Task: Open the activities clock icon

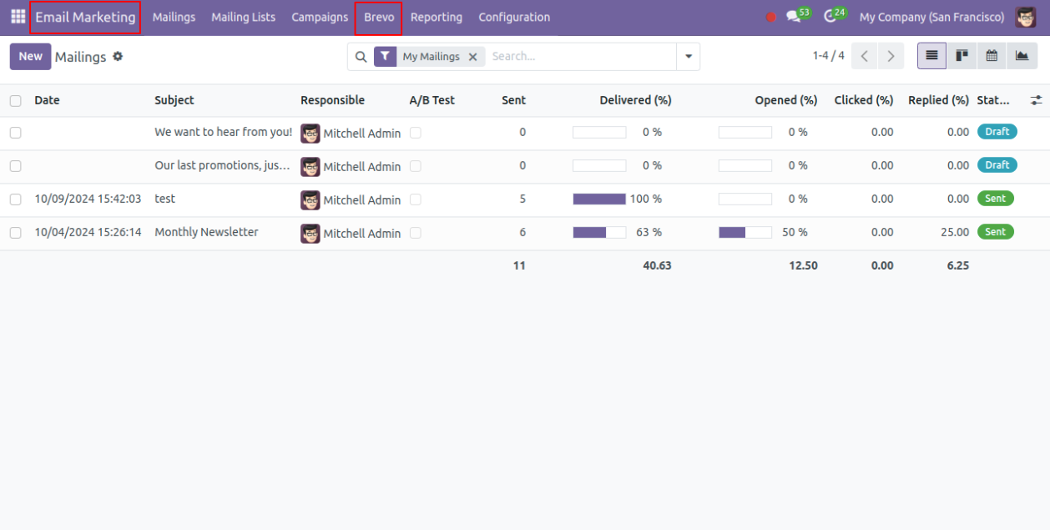Action: coord(830,17)
